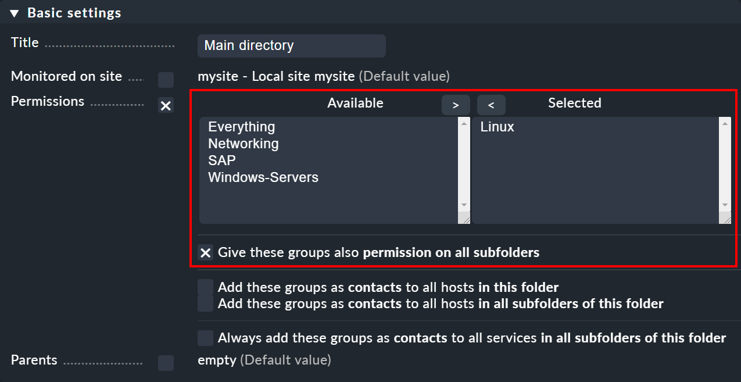Click the Selected list scroll down arrow
Screen dimensions: 741x382
[x=725, y=205]
